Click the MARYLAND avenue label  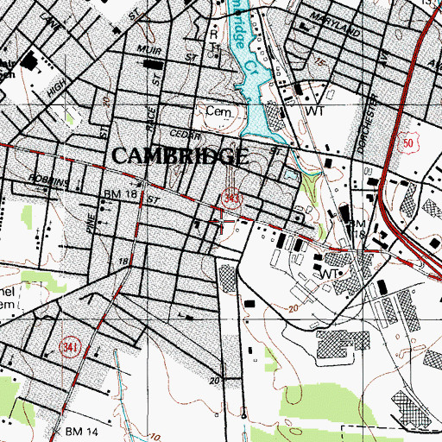coord(335,24)
